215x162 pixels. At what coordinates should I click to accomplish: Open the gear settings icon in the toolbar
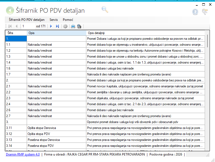65,26
